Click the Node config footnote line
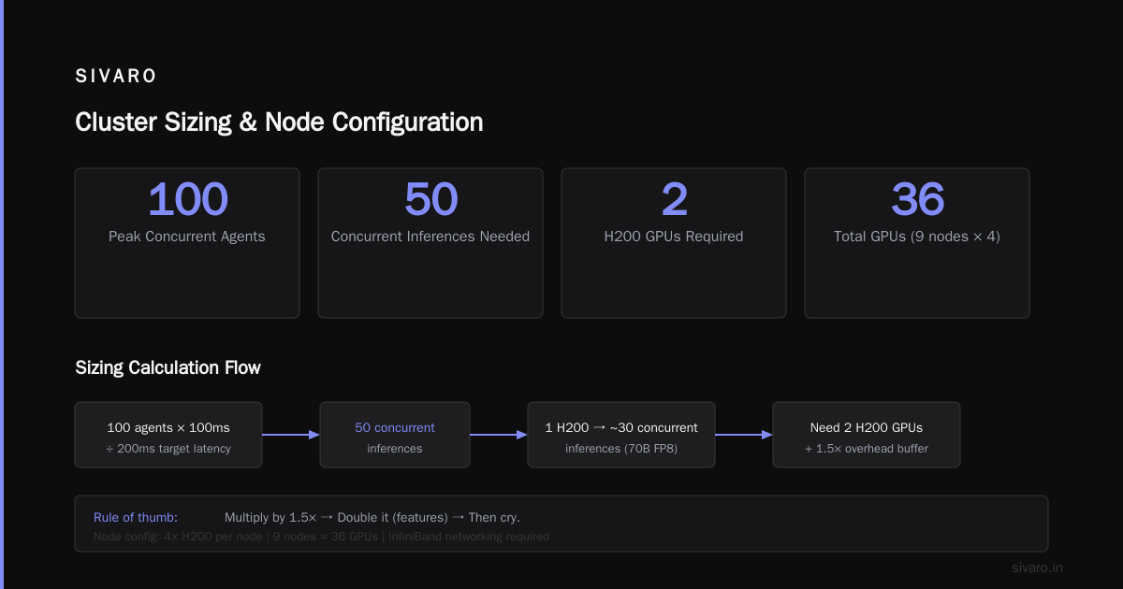 tap(321, 537)
